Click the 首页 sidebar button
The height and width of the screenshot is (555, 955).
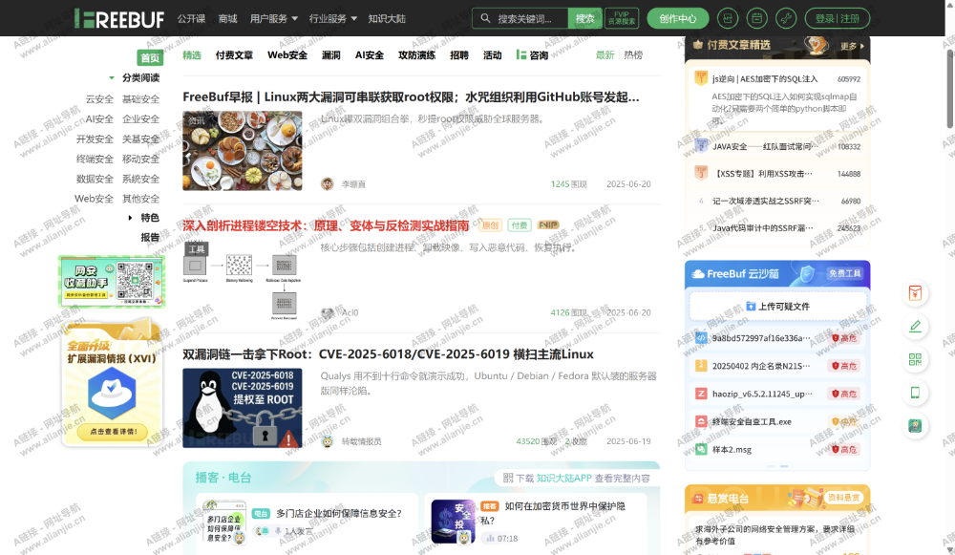150,58
